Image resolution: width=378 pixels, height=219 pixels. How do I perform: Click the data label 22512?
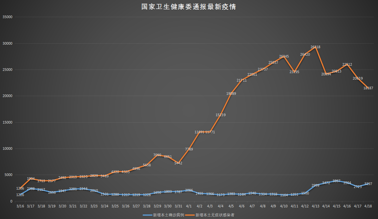pyautogui.click(x=347, y=64)
